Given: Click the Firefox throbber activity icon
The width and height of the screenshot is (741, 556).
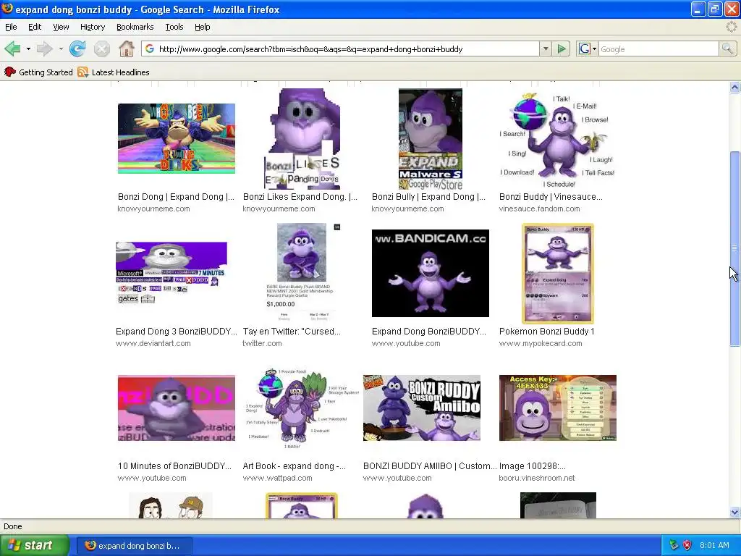Looking at the screenshot, I should coord(731,27).
